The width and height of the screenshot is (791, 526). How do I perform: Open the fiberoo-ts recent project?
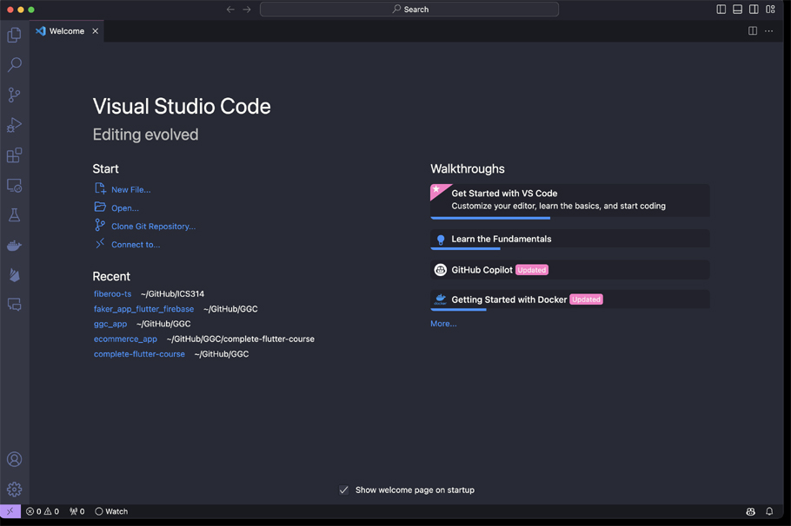point(112,293)
